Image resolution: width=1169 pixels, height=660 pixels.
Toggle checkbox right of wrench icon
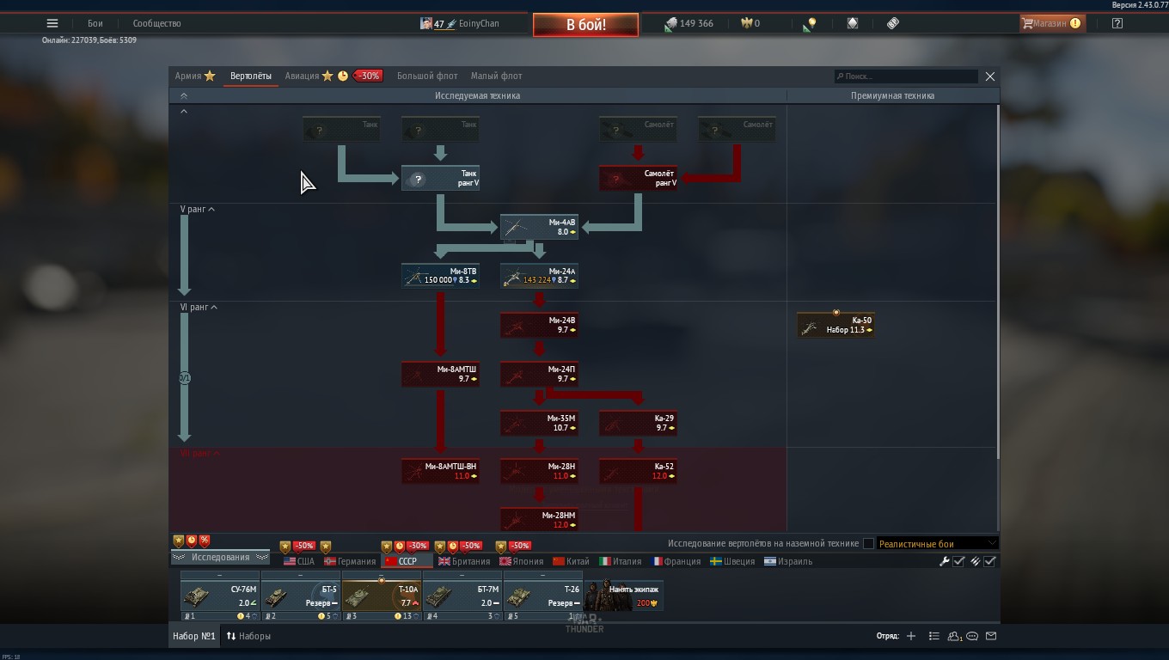[959, 561]
